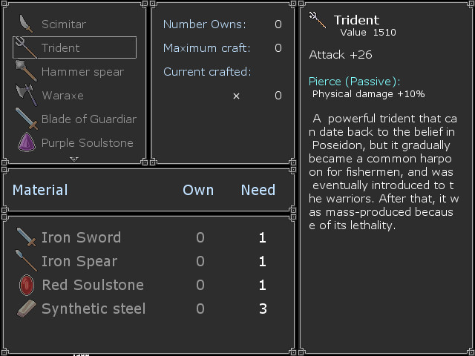Choose Hammer spear in the recipe list
Viewport: 475px width, 356px height.
point(82,71)
